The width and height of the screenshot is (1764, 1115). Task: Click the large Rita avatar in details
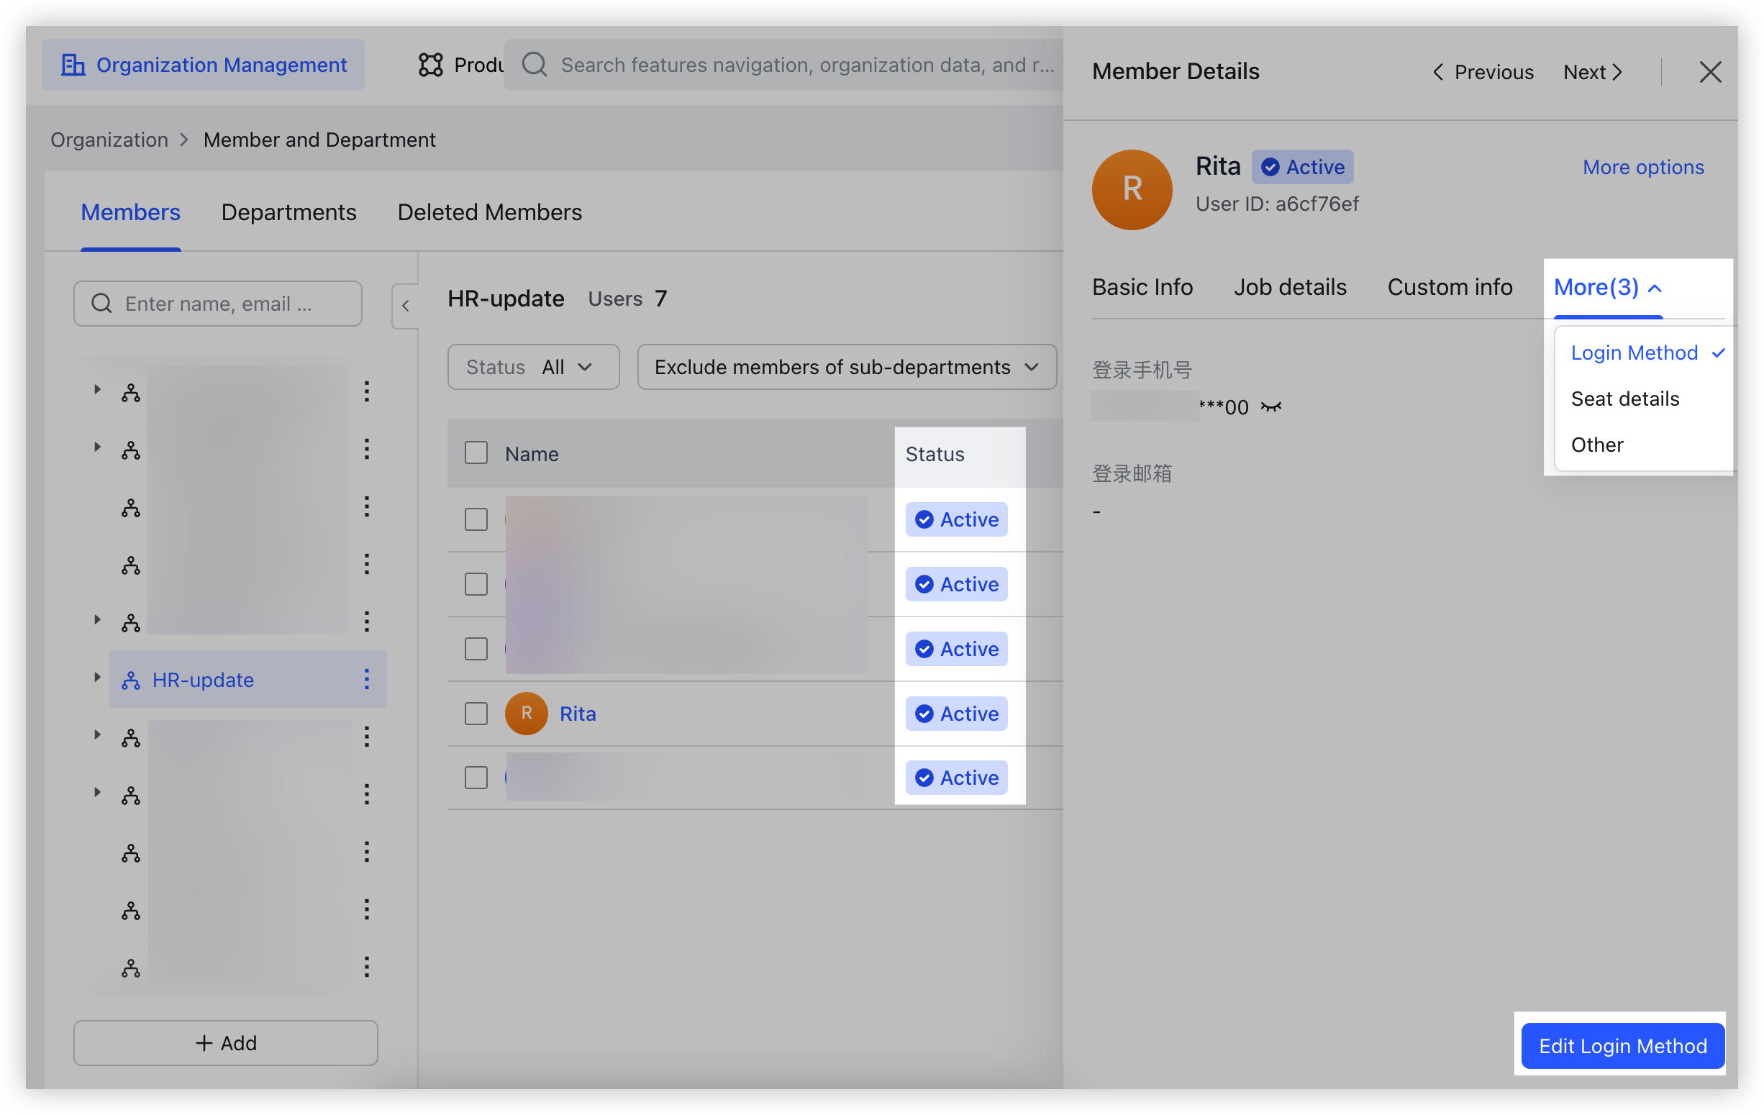pyautogui.click(x=1132, y=190)
